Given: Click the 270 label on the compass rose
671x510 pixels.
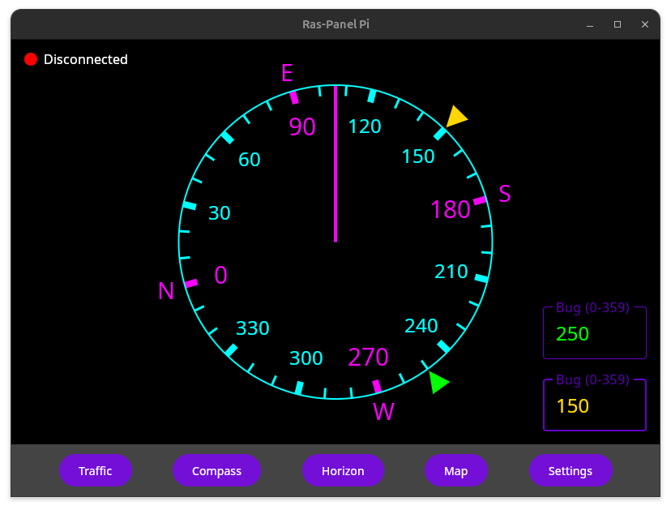Looking at the screenshot, I should point(367,358).
